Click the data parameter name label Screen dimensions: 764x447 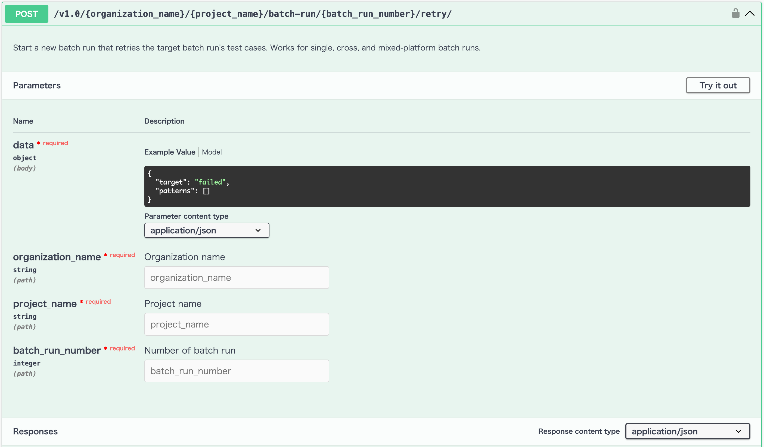pos(23,145)
